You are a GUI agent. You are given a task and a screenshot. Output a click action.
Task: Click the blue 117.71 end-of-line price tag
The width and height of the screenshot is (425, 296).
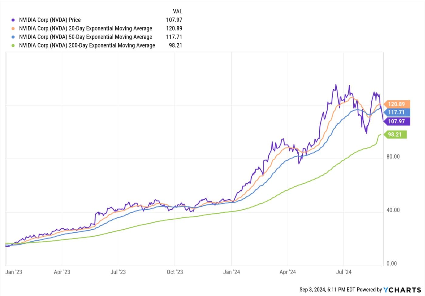tap(396, 112)
